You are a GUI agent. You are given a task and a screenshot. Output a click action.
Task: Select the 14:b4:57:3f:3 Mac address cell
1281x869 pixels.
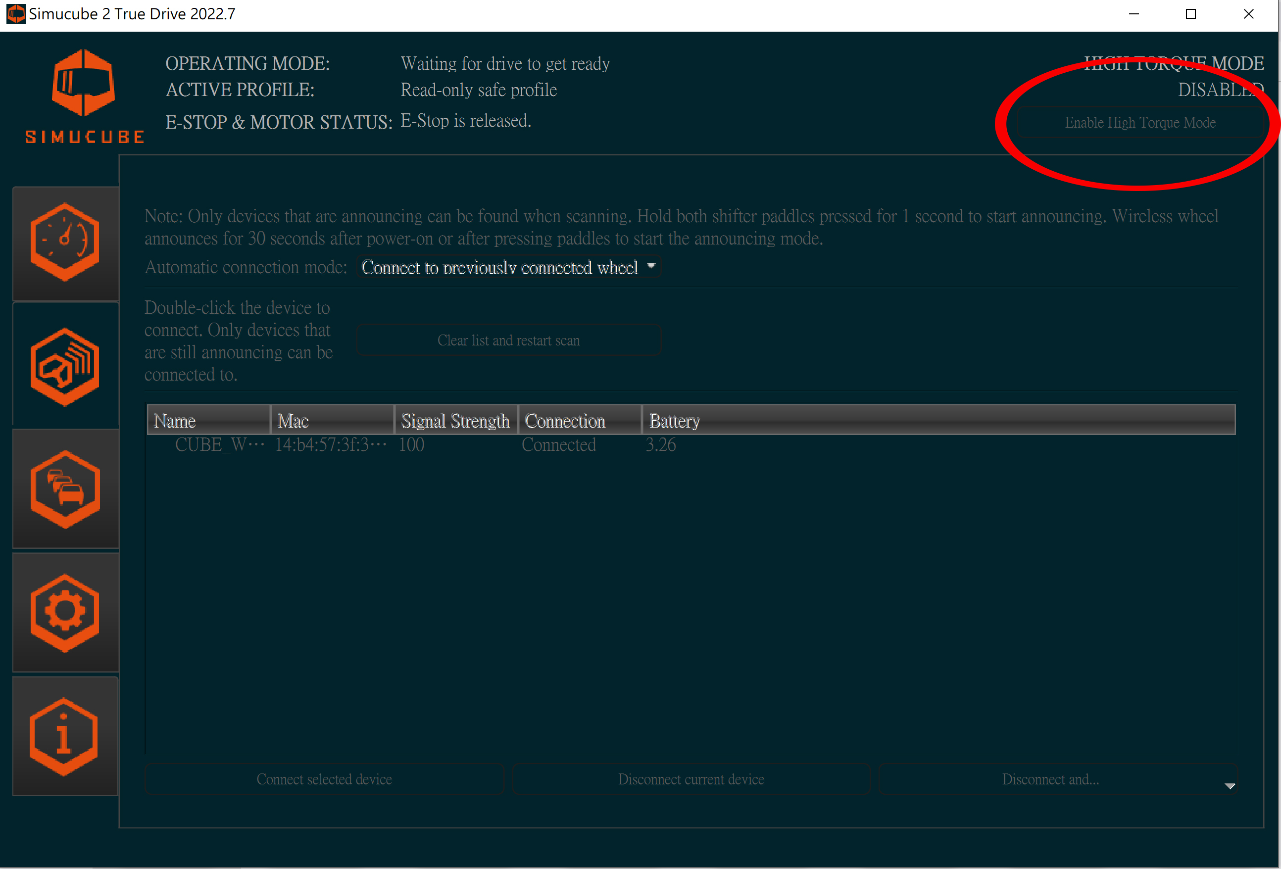(331, 445)
